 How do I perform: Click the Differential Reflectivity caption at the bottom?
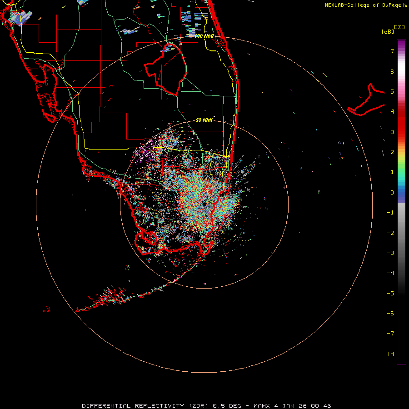point(206,406)
